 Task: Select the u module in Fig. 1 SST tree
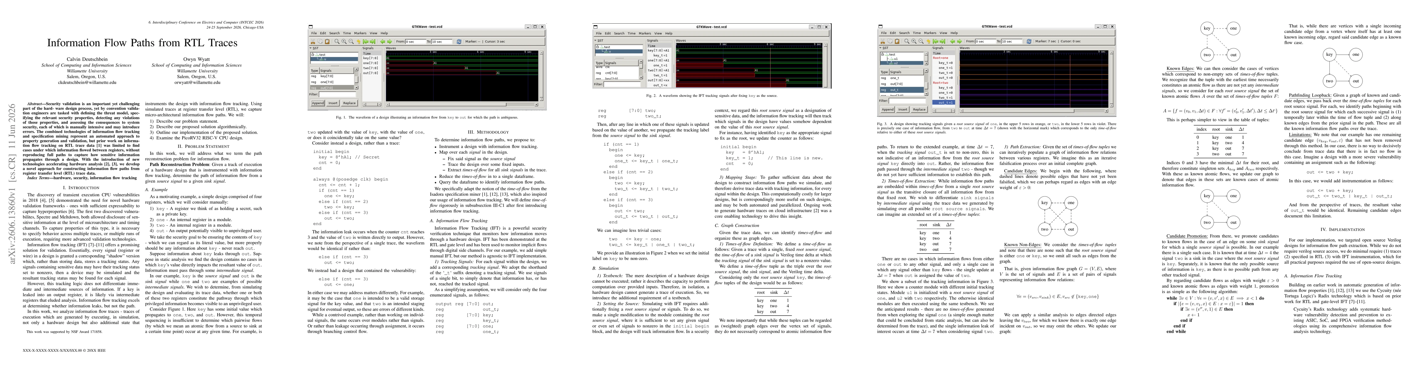[x=335, y=59]
